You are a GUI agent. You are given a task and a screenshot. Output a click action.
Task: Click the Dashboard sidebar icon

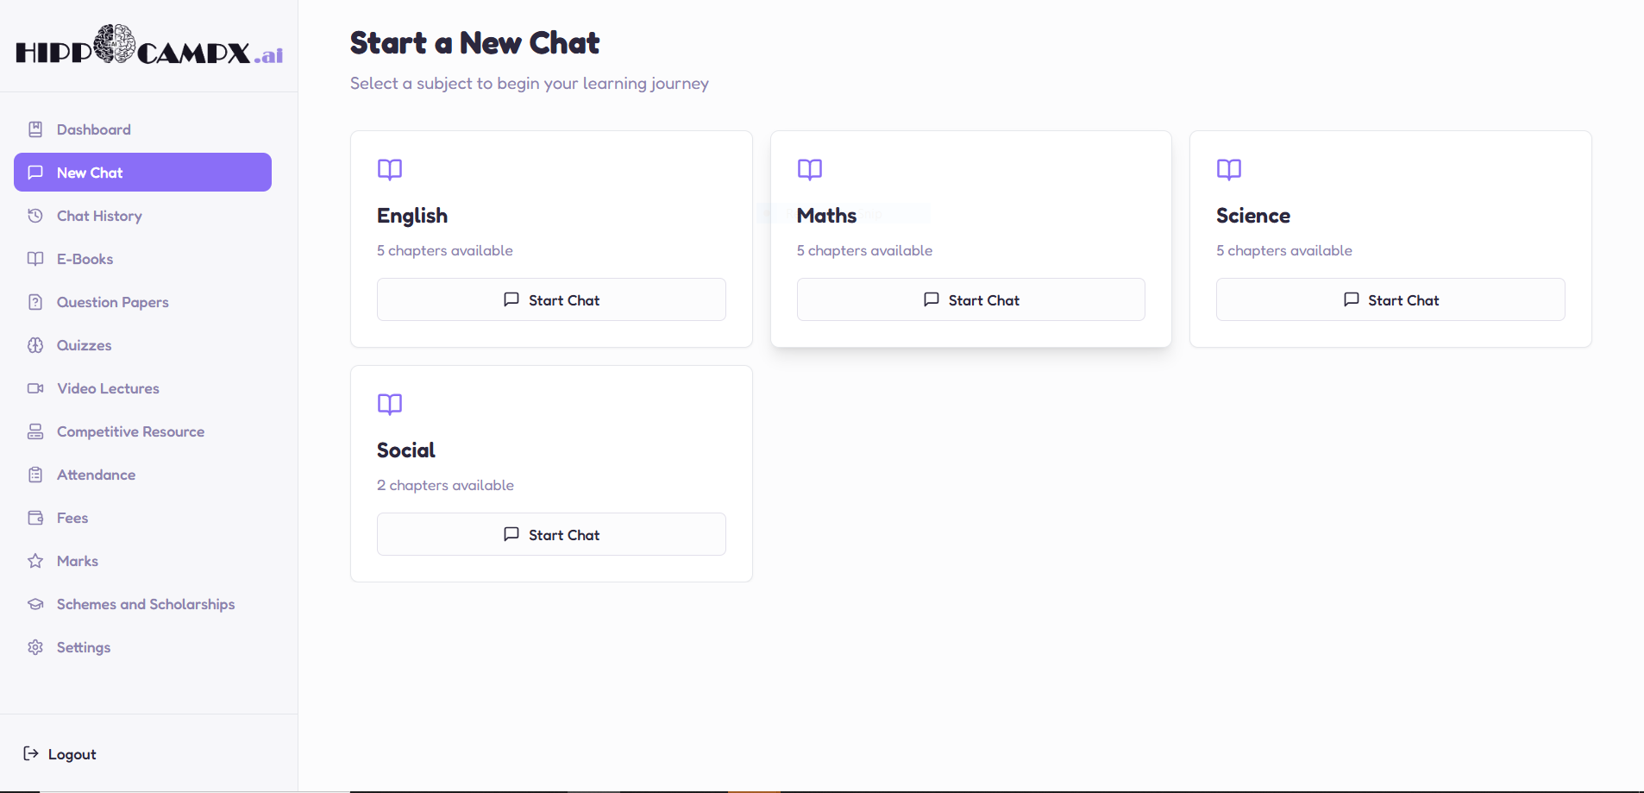pyautogui.click(x=35, y=129)
